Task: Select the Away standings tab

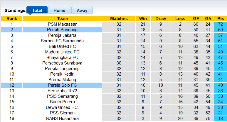Action: click(82, 10)
